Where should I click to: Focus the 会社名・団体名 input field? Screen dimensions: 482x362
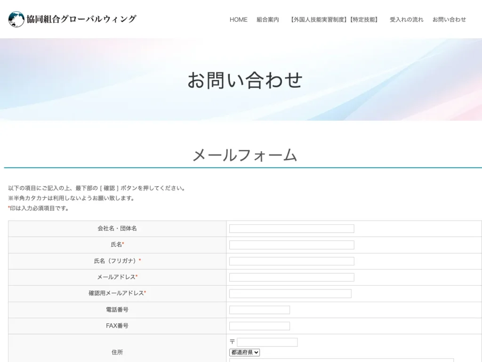point(292,229)
